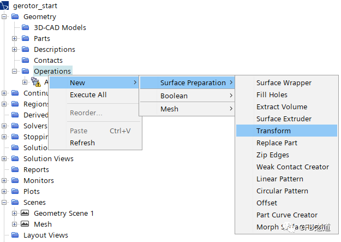The image size is (341, 242).
Task: Collapse the Scenes tree node
Action: coord(4,202)
